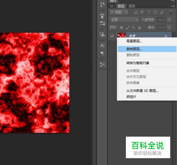Open the layer filter 类型 dropdown
This screenshot has height=165, width=177.
[x=119, y=12]
